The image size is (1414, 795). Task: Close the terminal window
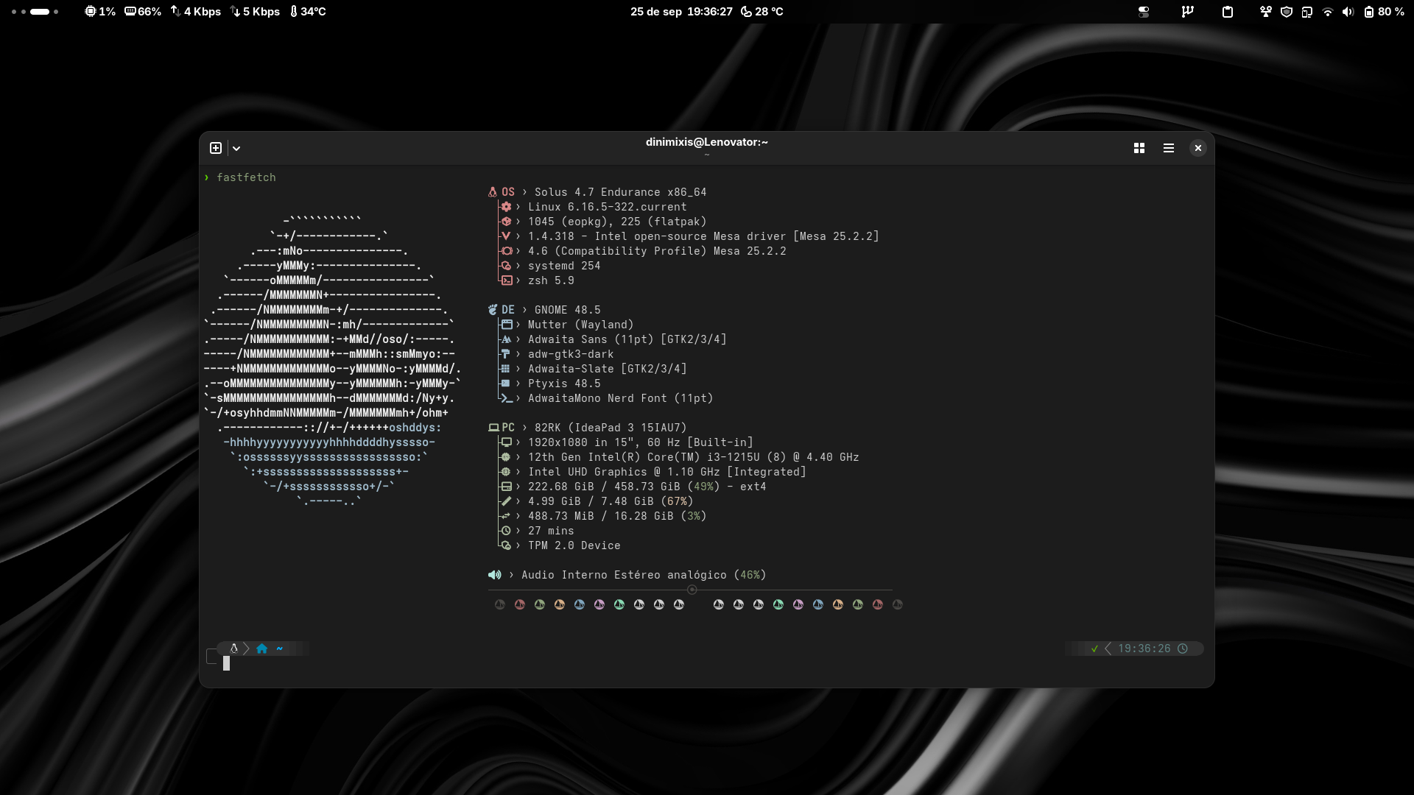click(x=1198, y=148)
